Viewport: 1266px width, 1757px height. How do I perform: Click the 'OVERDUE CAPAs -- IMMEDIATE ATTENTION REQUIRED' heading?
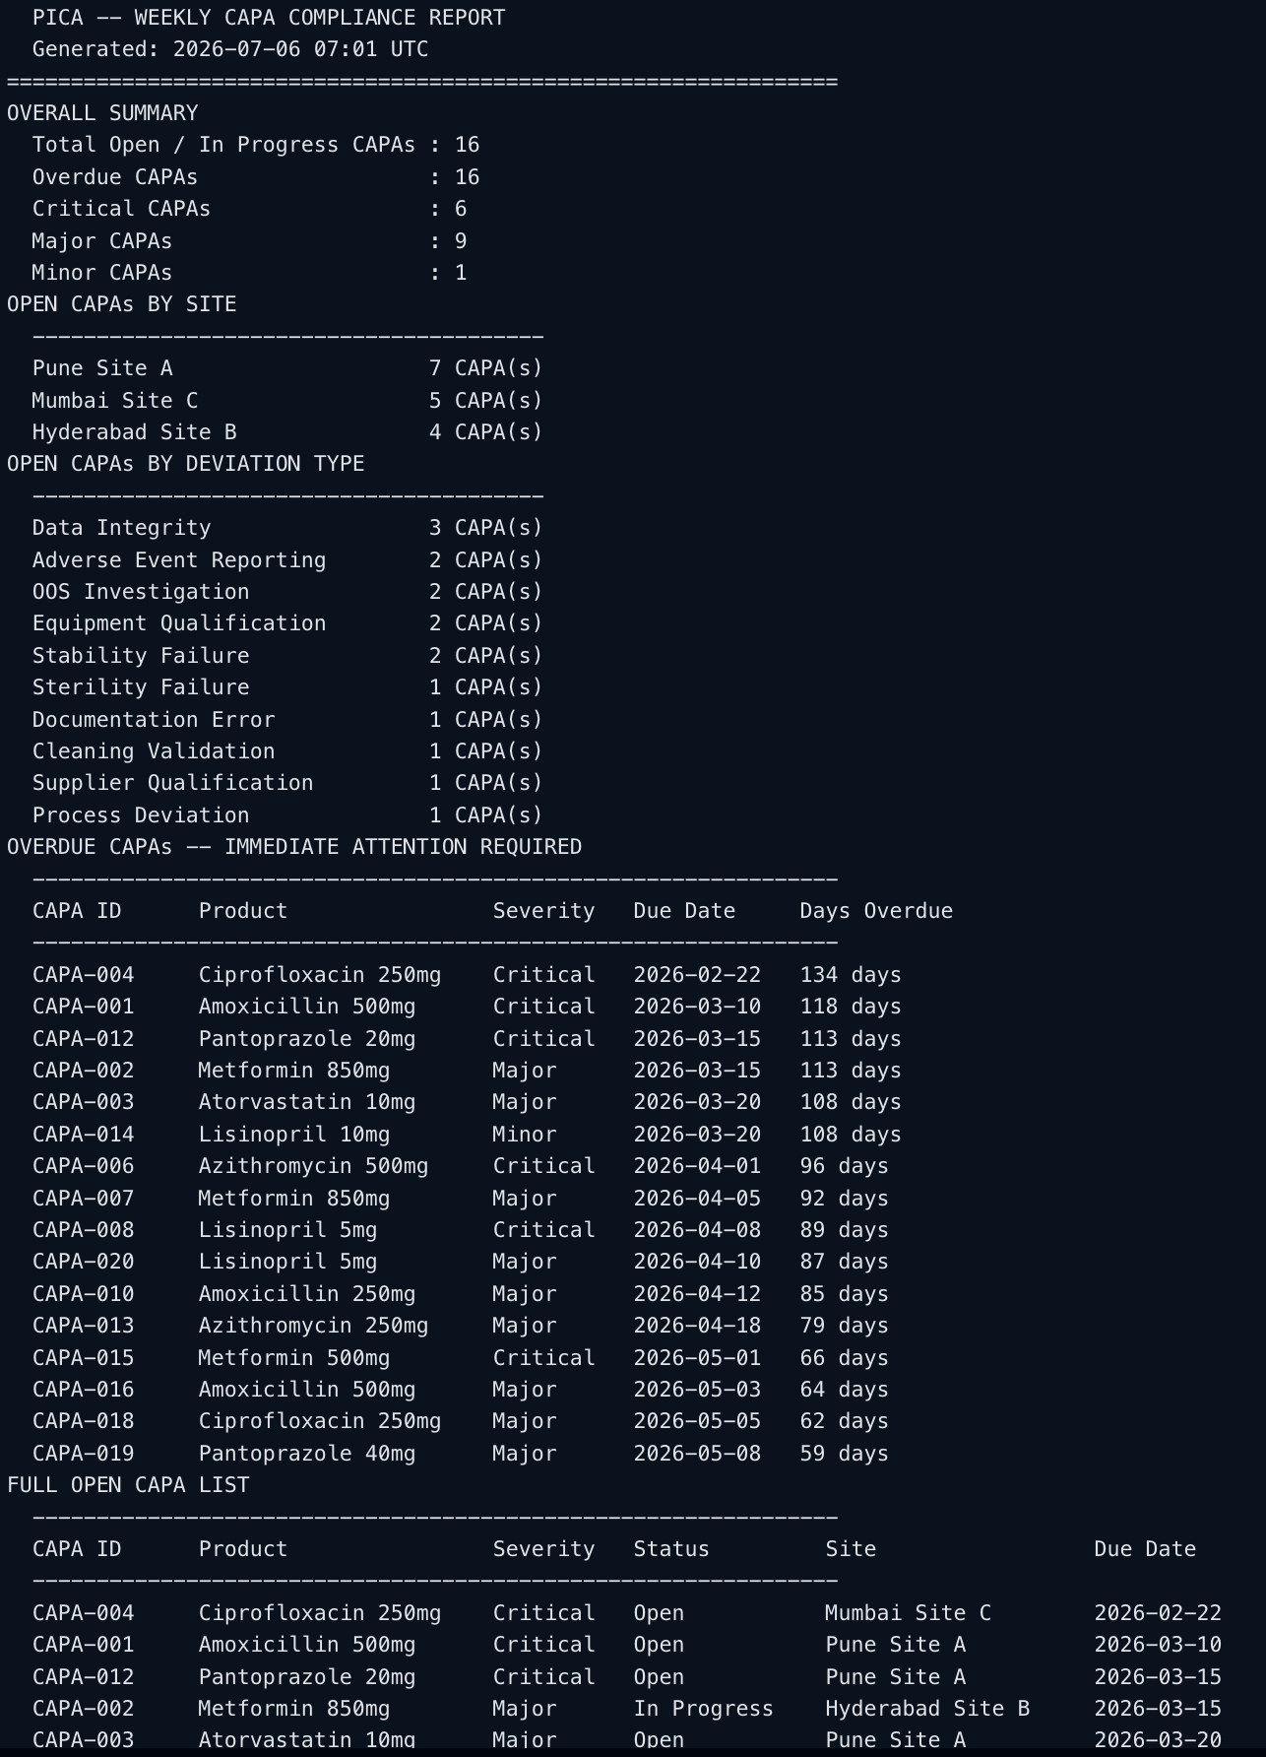coord(294,847)
